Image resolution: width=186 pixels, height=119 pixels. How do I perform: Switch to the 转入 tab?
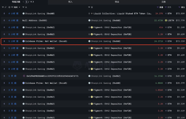click(x=70, y=2)
